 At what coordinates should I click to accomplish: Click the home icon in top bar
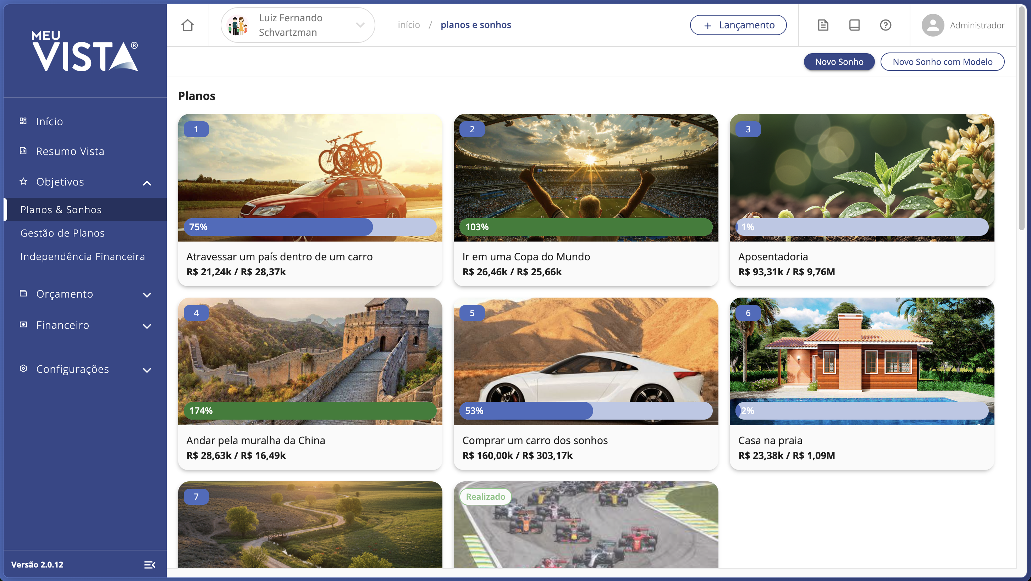[x=187, y=25]
